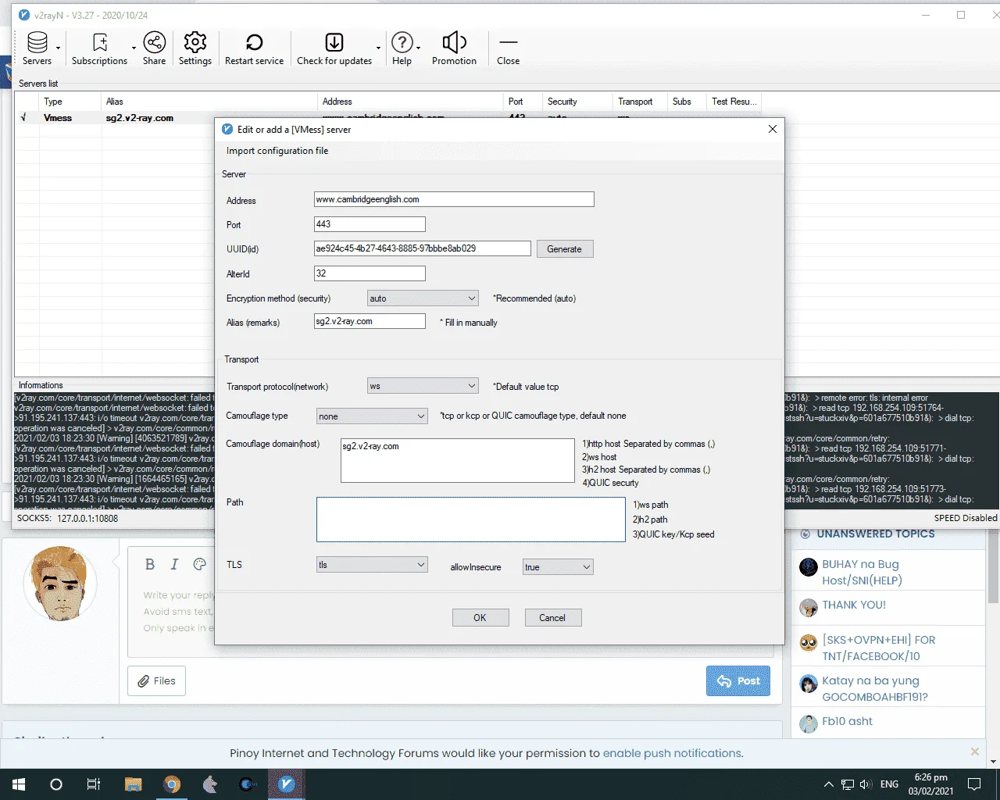Open the Help question mark icon
Image resolution: width=1000 pixels, height=800 pixels.
point(402,42)
